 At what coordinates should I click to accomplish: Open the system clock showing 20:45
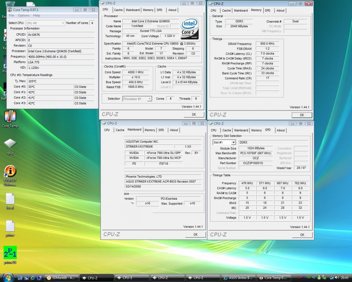coord(345,278)
